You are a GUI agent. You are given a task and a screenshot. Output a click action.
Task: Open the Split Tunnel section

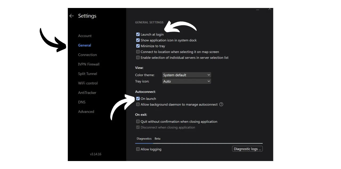point(88,74)
